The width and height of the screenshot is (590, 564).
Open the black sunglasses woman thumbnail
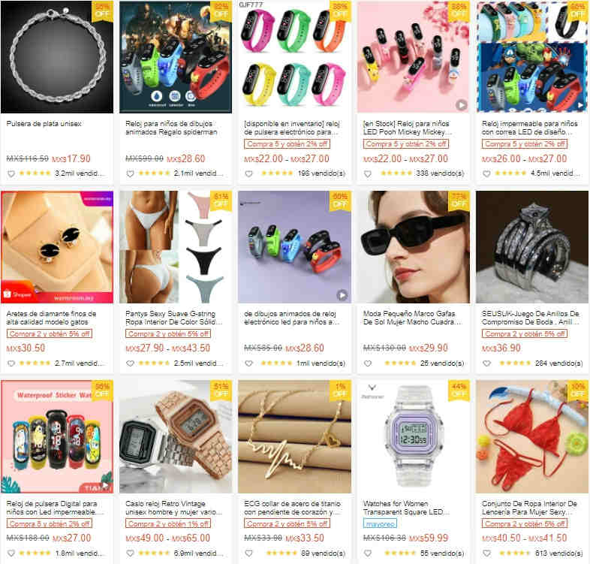pyautogui.click(x=413, y=247)
